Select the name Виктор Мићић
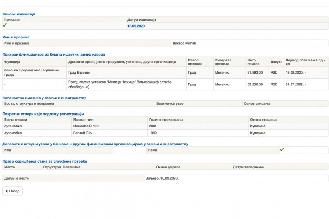Screen dimensions: 329x219 [184, 43]
